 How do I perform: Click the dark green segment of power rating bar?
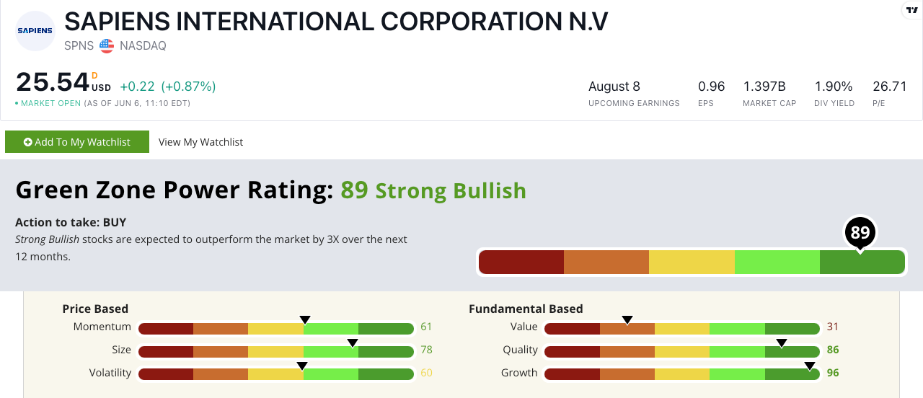pyautogui.click(x=862, y=262)
